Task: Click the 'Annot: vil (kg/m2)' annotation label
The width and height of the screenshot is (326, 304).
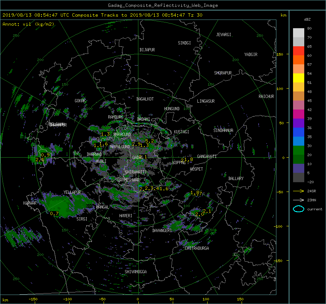Action: click(28, 24)
